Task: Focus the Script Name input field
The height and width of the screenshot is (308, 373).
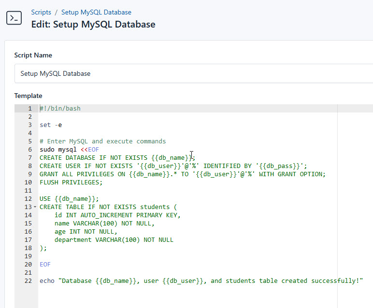Action: (194, 73)
